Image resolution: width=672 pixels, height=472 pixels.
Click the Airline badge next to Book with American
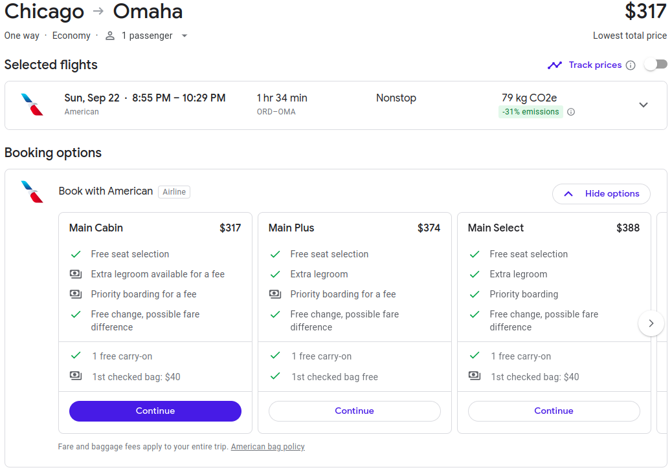tap(174, 191)
